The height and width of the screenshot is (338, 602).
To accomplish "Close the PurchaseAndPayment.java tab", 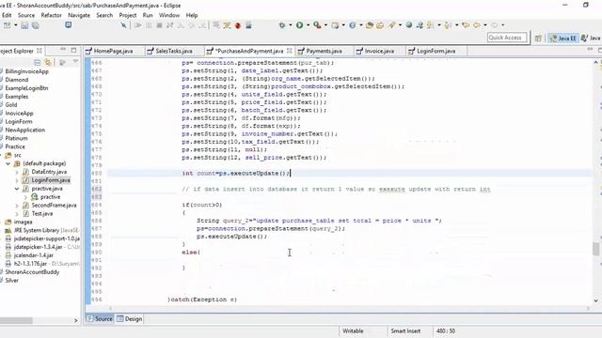I will (x=289, y=51).
